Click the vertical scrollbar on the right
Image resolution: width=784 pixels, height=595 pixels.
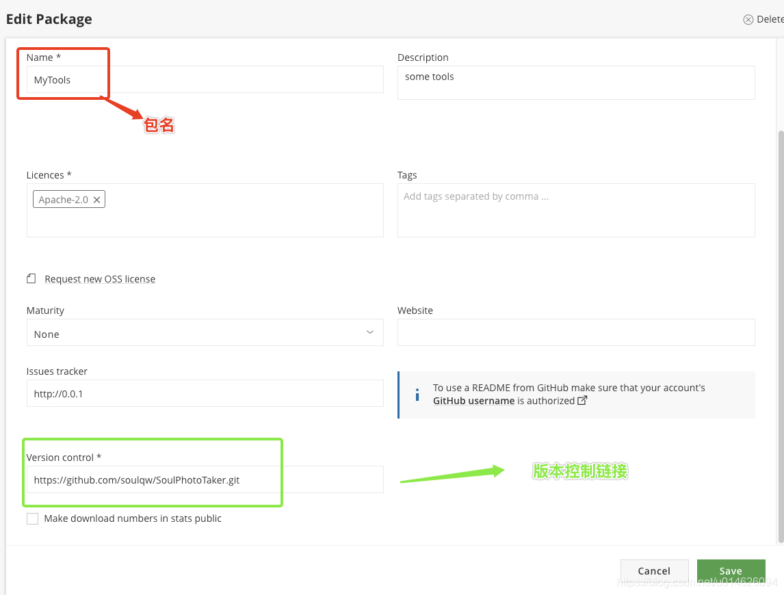(781, 336)
